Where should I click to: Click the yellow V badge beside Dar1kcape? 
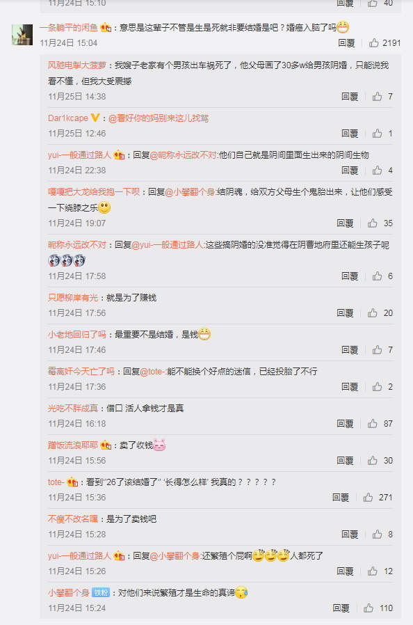pyautogui.click(x=95, y=118)
